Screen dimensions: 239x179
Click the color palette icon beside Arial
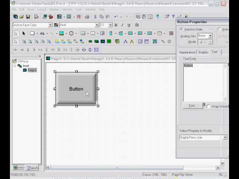(x=56, y=25)
